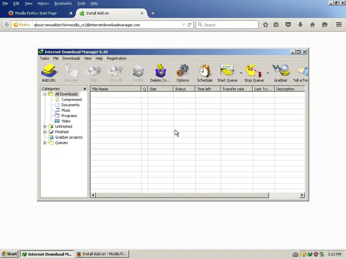Screen dimensions: 346x259
Task: Open Firefox downloads arrow icon
Action: pos(300,25)
